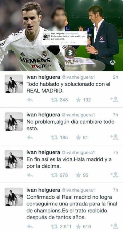The image size is (123, 231).
Task: Open ivan helguera name on last tweet
Action: (43, 190)
